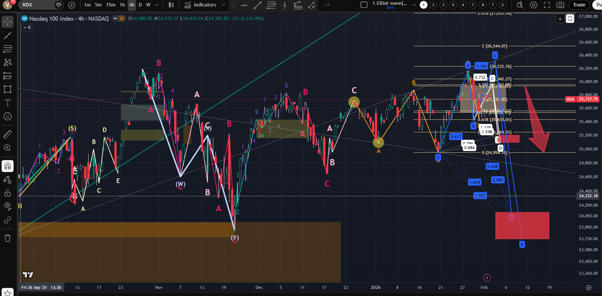Switch to the 1h timeframe
Viewport: 602px width, 296px height.
click(x=122, y=5)
